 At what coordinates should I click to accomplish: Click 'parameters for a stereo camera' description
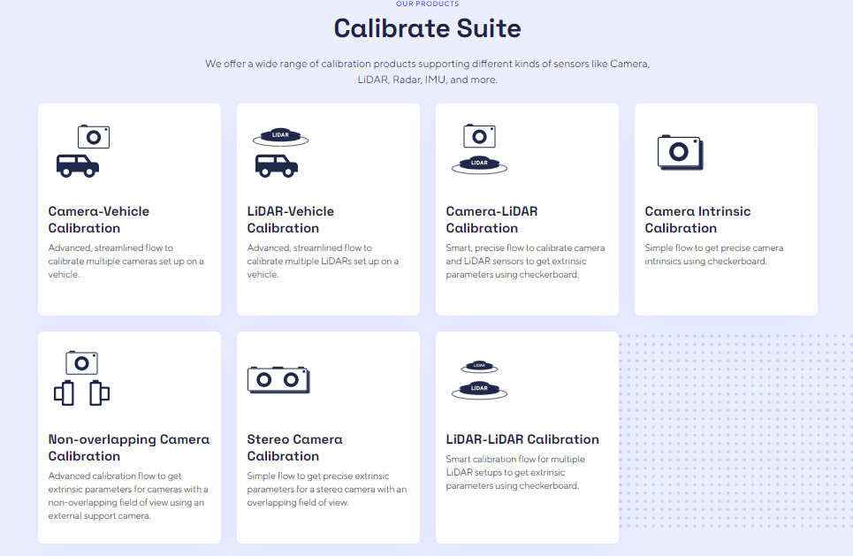coord(327,489)
